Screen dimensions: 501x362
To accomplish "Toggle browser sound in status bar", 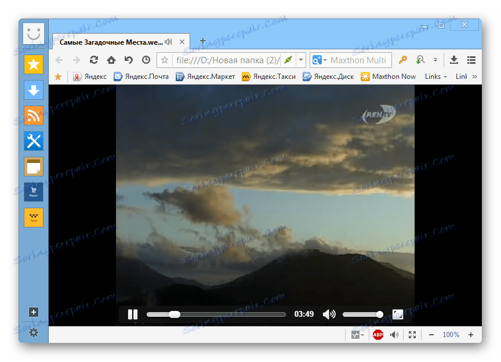I will 395,335.
